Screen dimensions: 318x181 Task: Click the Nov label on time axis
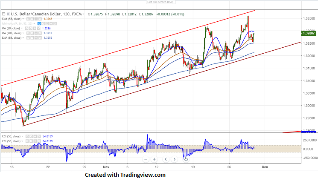(x=106, y=167)
